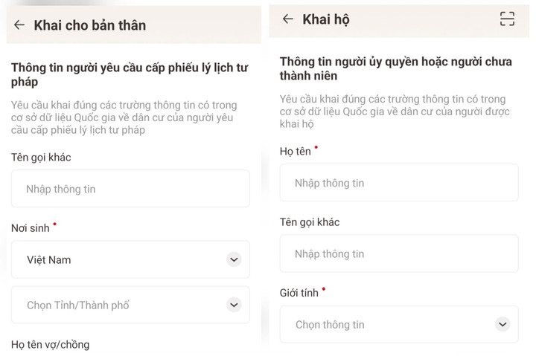Screen dimensions: 536x356
Task: Click the Nơi sinh field label
Action: [31, 228]
